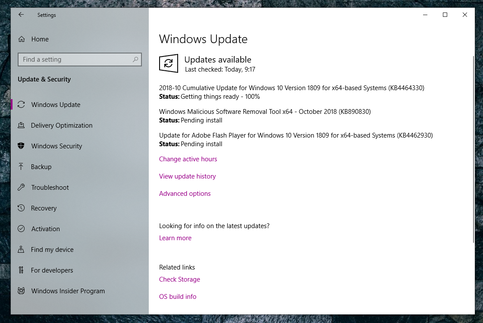Click the Windows Security shield icon
Viewport: 483px width, 323px height.
point(21,146)
